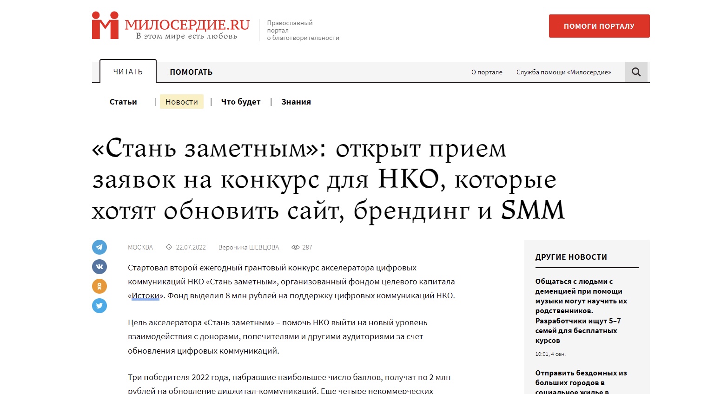Share article via VK icon
The height and width of the screenshot is (394, 701).
coord(99,267)
